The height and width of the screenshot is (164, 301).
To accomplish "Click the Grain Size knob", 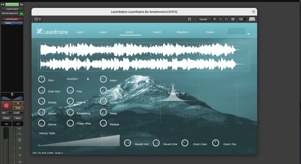I will (x=42, y=90).
